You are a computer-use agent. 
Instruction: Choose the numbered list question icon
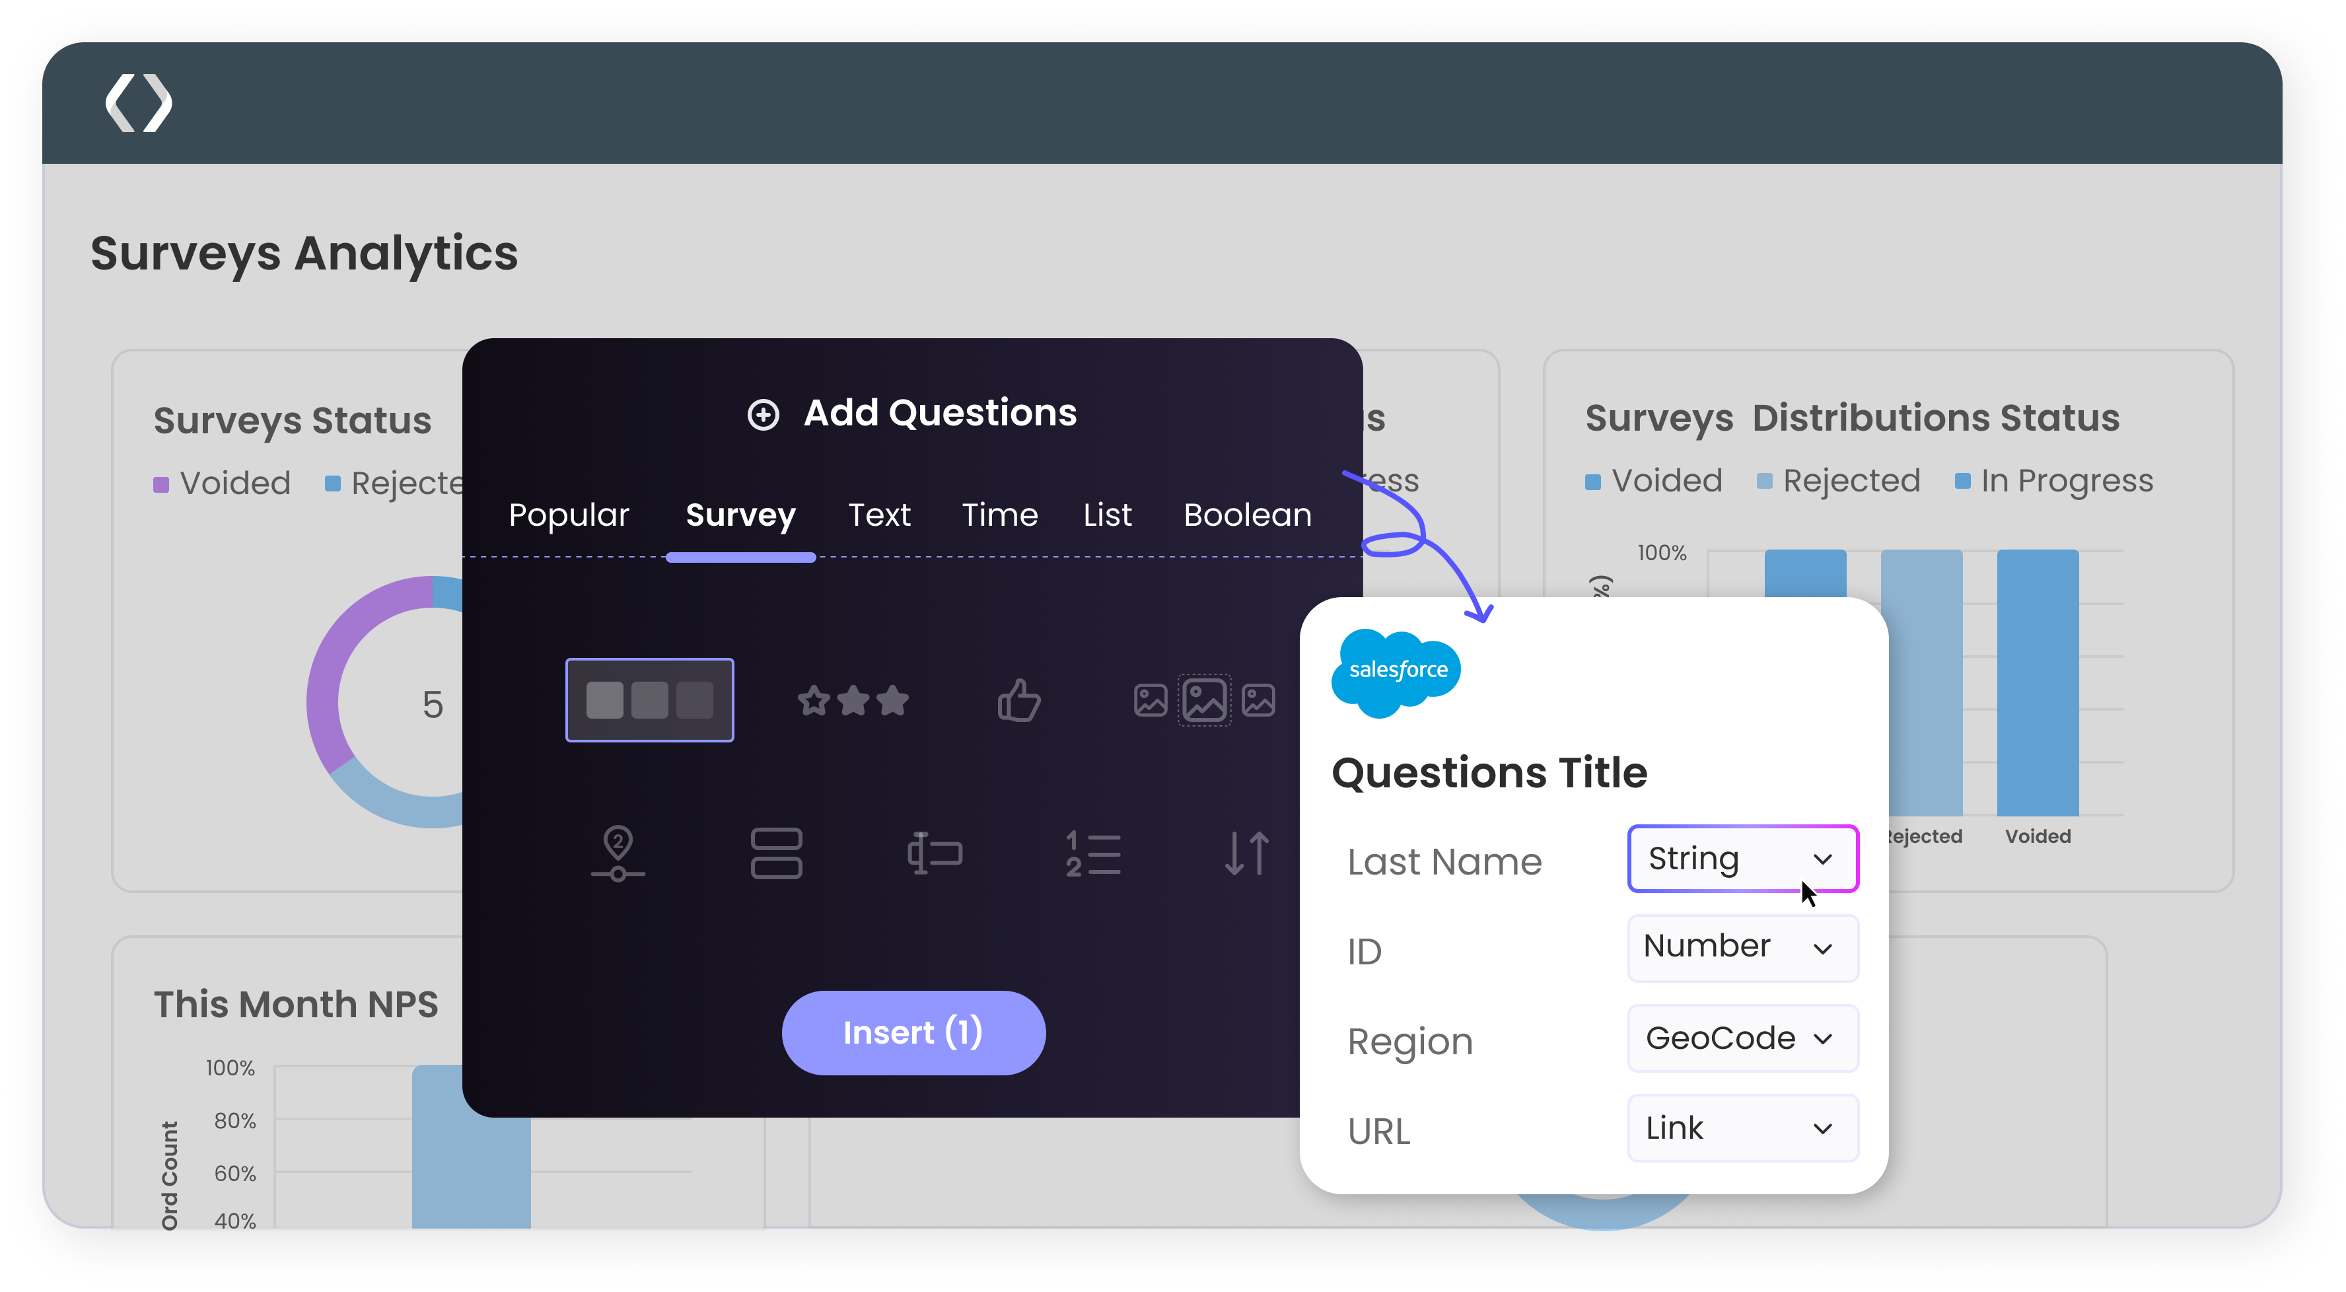[x=1093, y=853]
